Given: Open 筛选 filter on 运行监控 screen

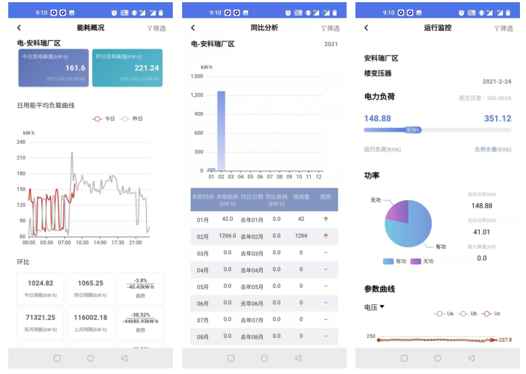Looking at the screenshot, I should click(x=504, y=29).
